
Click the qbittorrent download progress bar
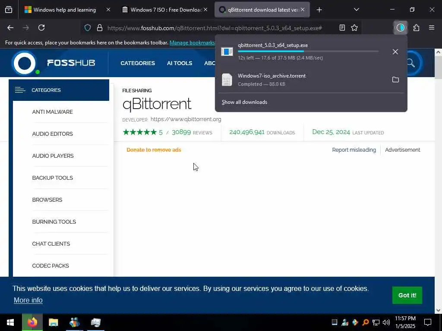tap(308, 52)
